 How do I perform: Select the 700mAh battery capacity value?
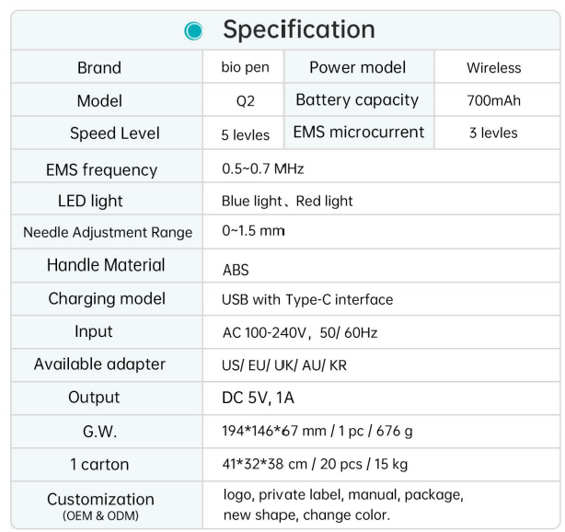click(493, 101)
